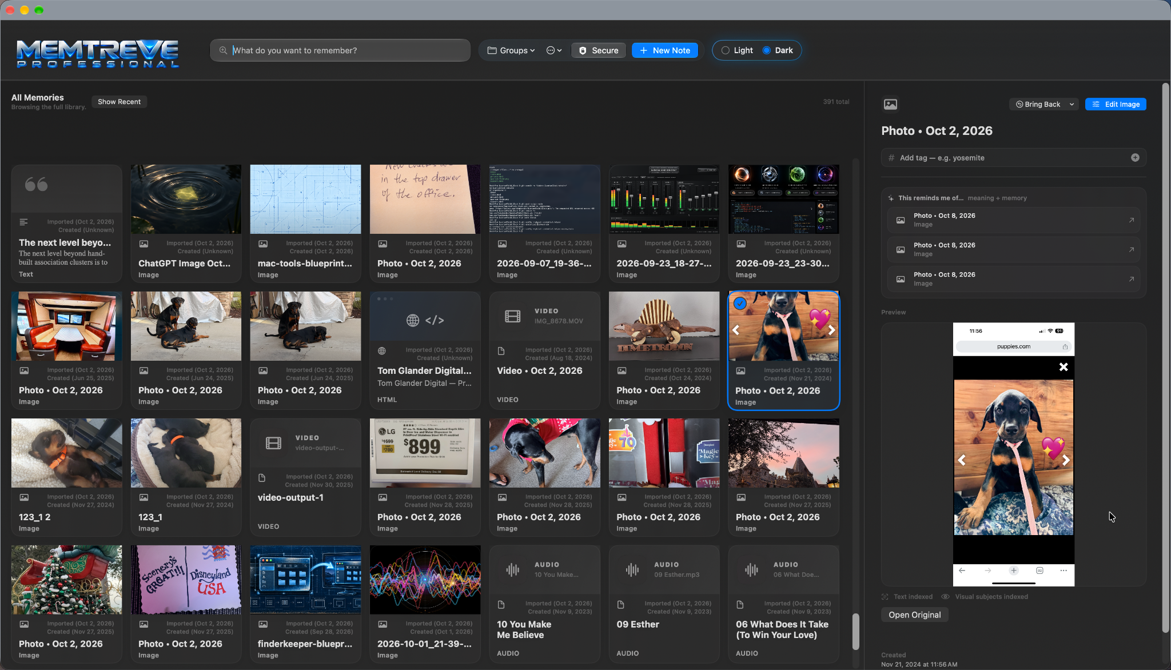Open the more options ellipsis menu
1171x670 pixels.
click(x=553, y=50)
